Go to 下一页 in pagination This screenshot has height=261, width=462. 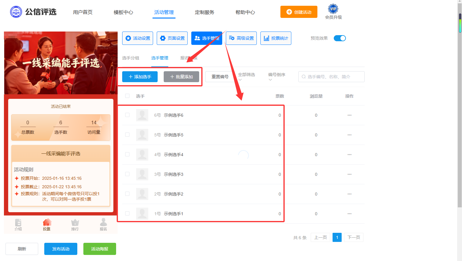pyautogui.click(x=354, y=237)
